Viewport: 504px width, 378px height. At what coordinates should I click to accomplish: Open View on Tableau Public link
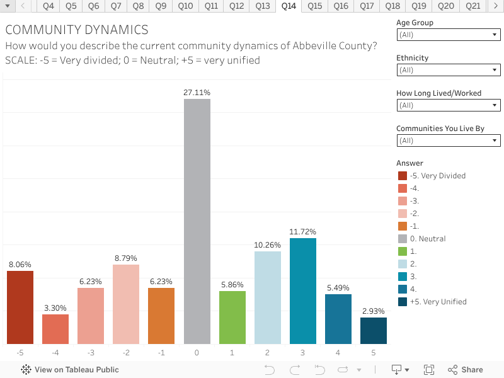pos(76,370)
